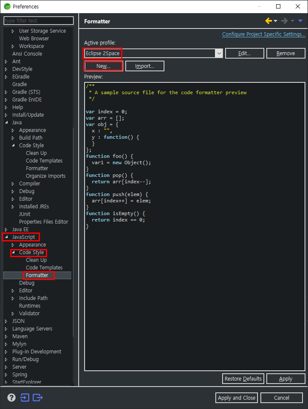
Task: Expand the User Storage Service node
Action: (x=13, y=31)
